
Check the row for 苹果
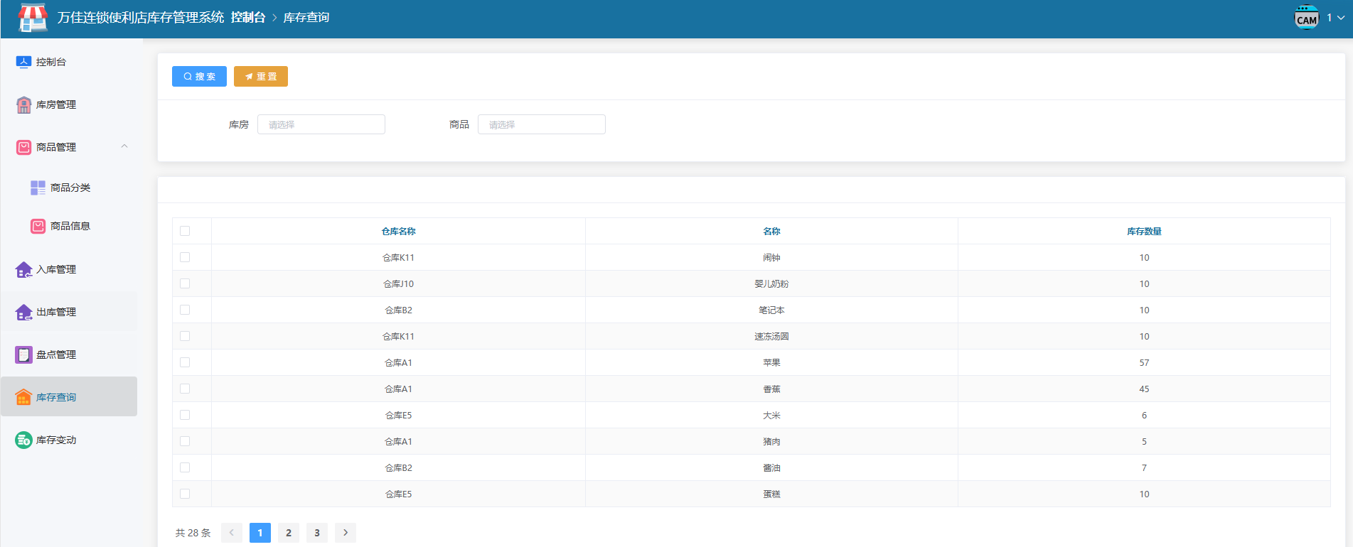click(x=185, y=362)
